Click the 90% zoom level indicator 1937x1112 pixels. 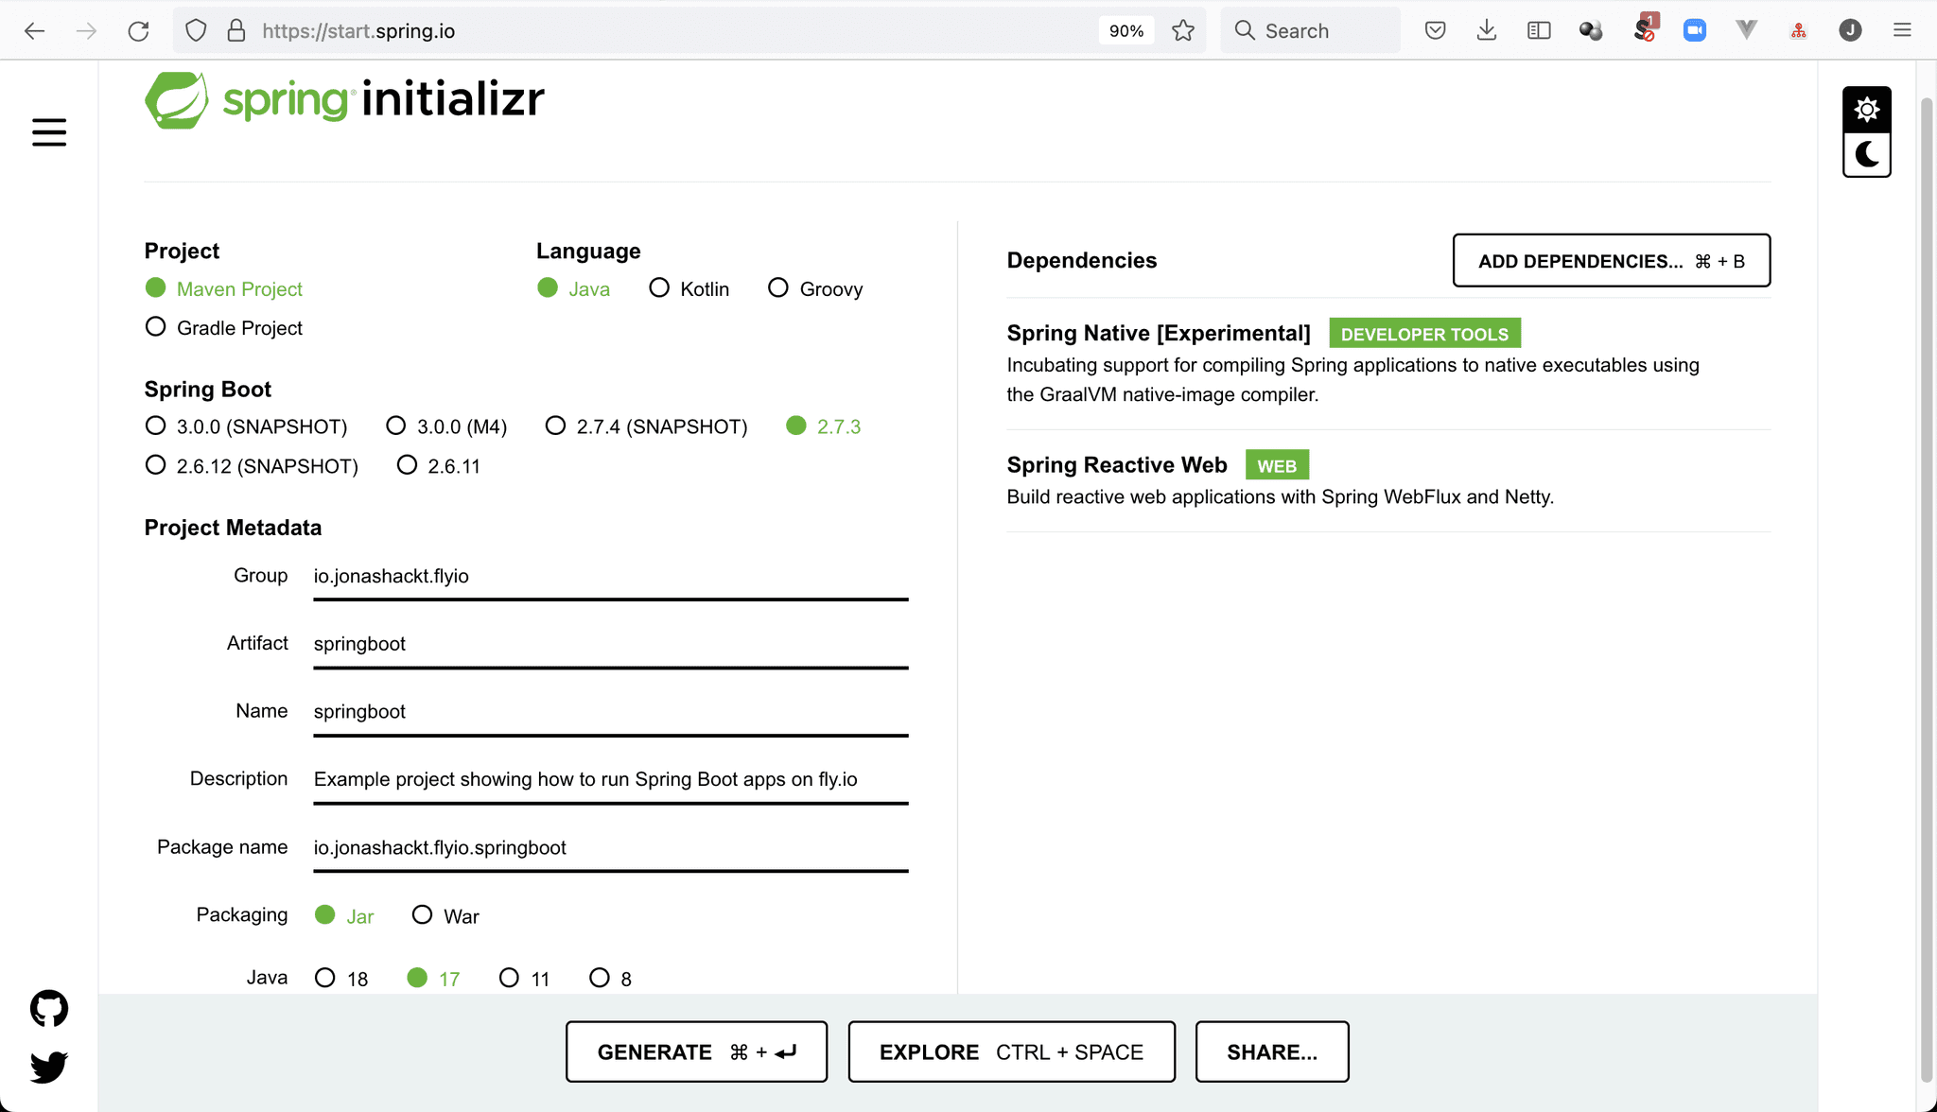pyautogui.click(x=1126, y=31)
